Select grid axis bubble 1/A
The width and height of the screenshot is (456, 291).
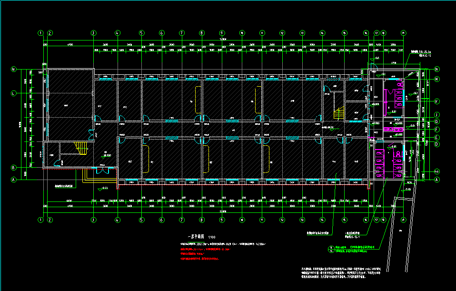click(436, 171)
